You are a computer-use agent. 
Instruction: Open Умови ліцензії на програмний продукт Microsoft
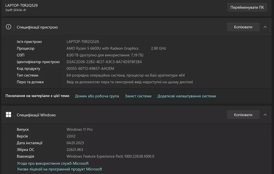pyautogui.click(x=59, y=169)
